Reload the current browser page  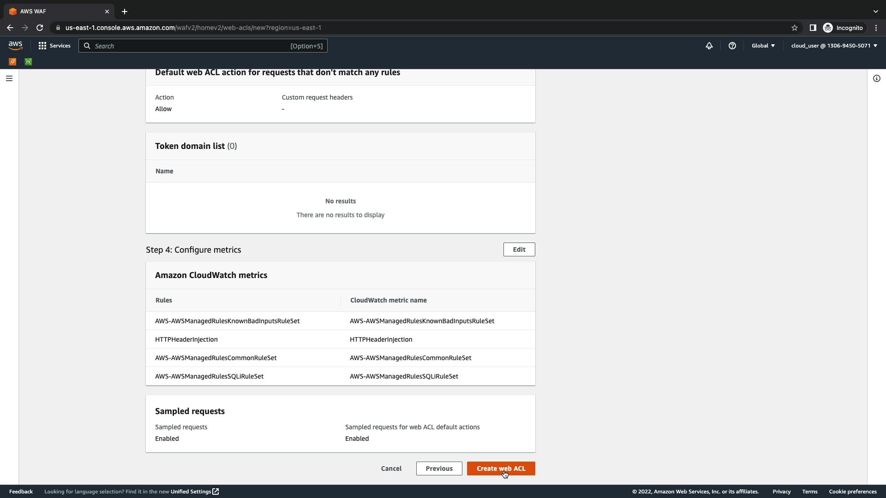tap(40, 28)
